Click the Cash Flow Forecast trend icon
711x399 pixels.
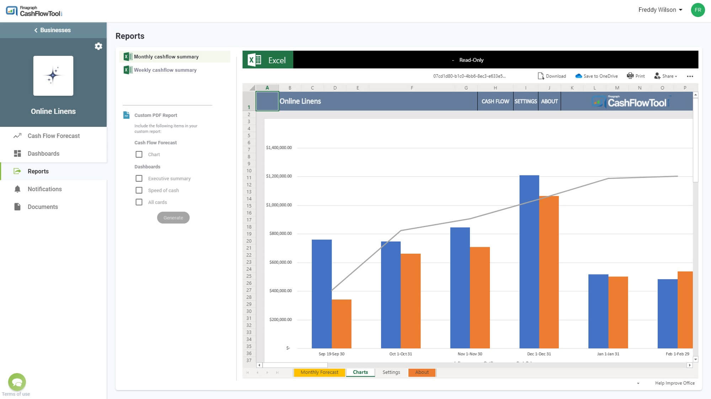(x=17, y=136)
